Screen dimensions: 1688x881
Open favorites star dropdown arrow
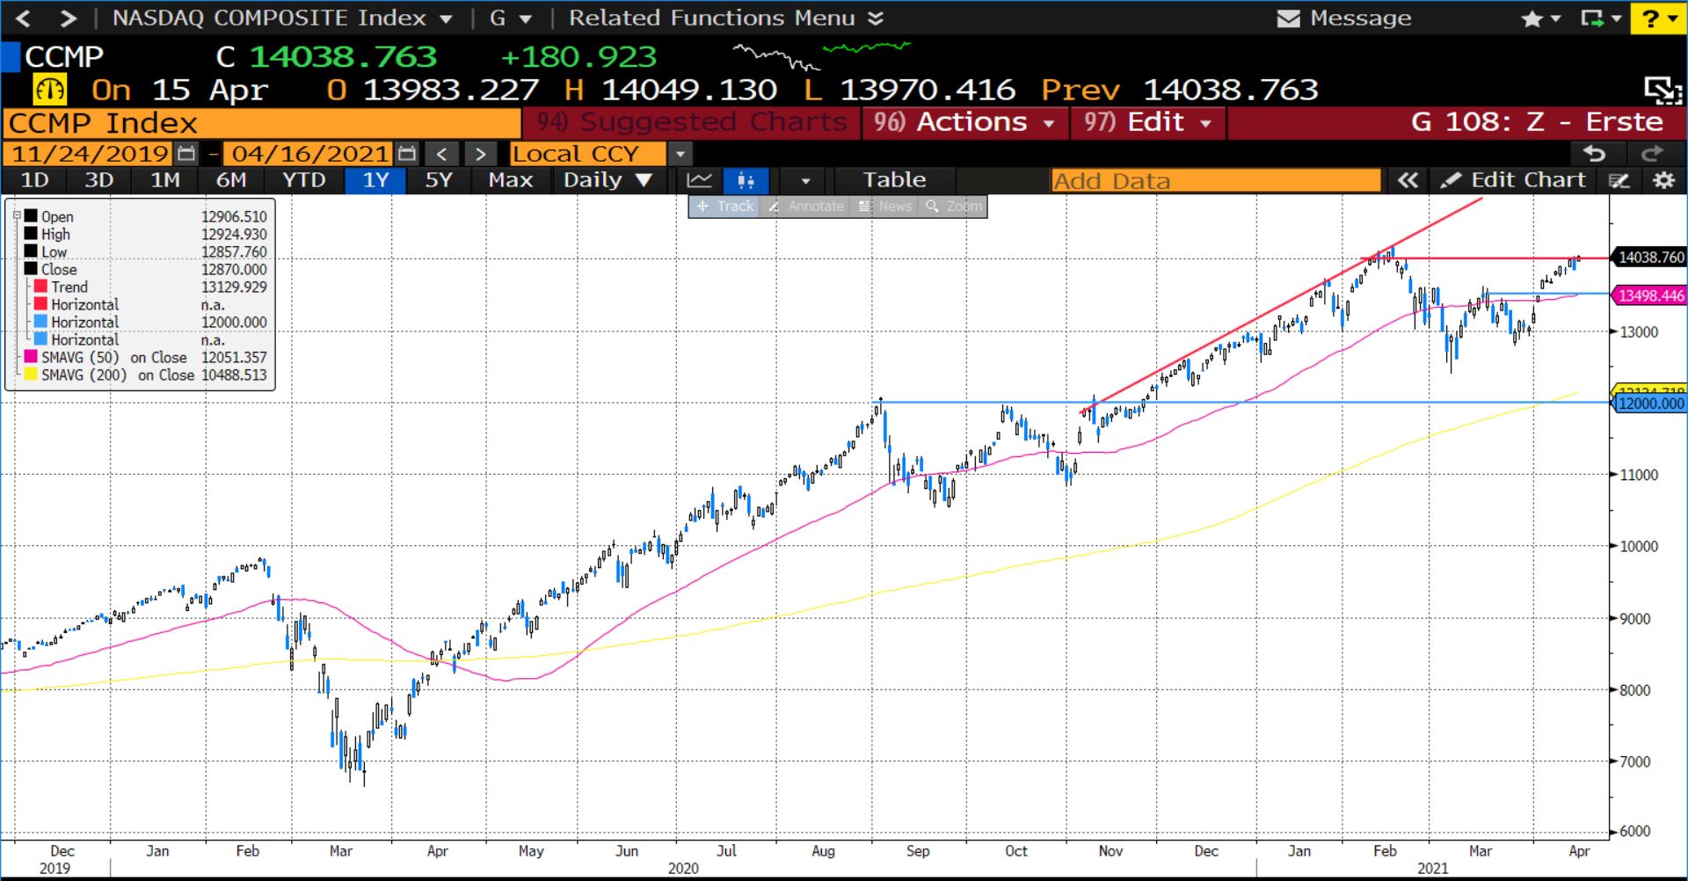coord(1554,18)
